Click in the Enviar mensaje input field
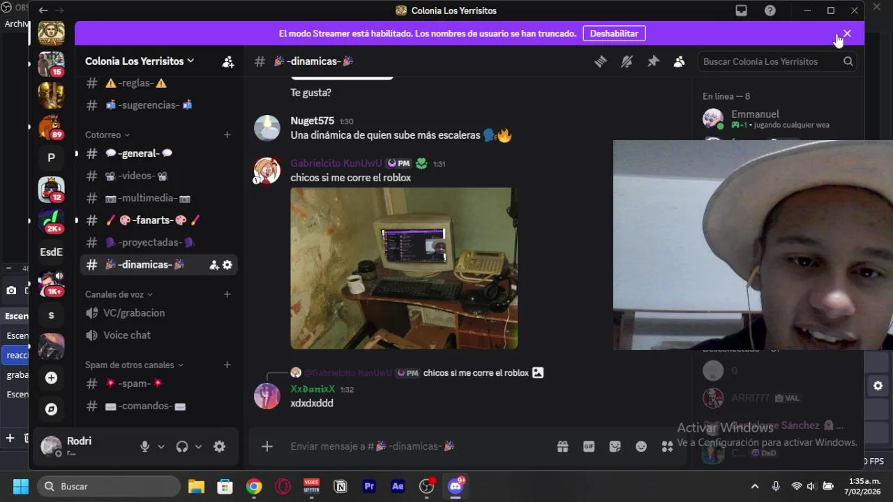 pos(419,446)
